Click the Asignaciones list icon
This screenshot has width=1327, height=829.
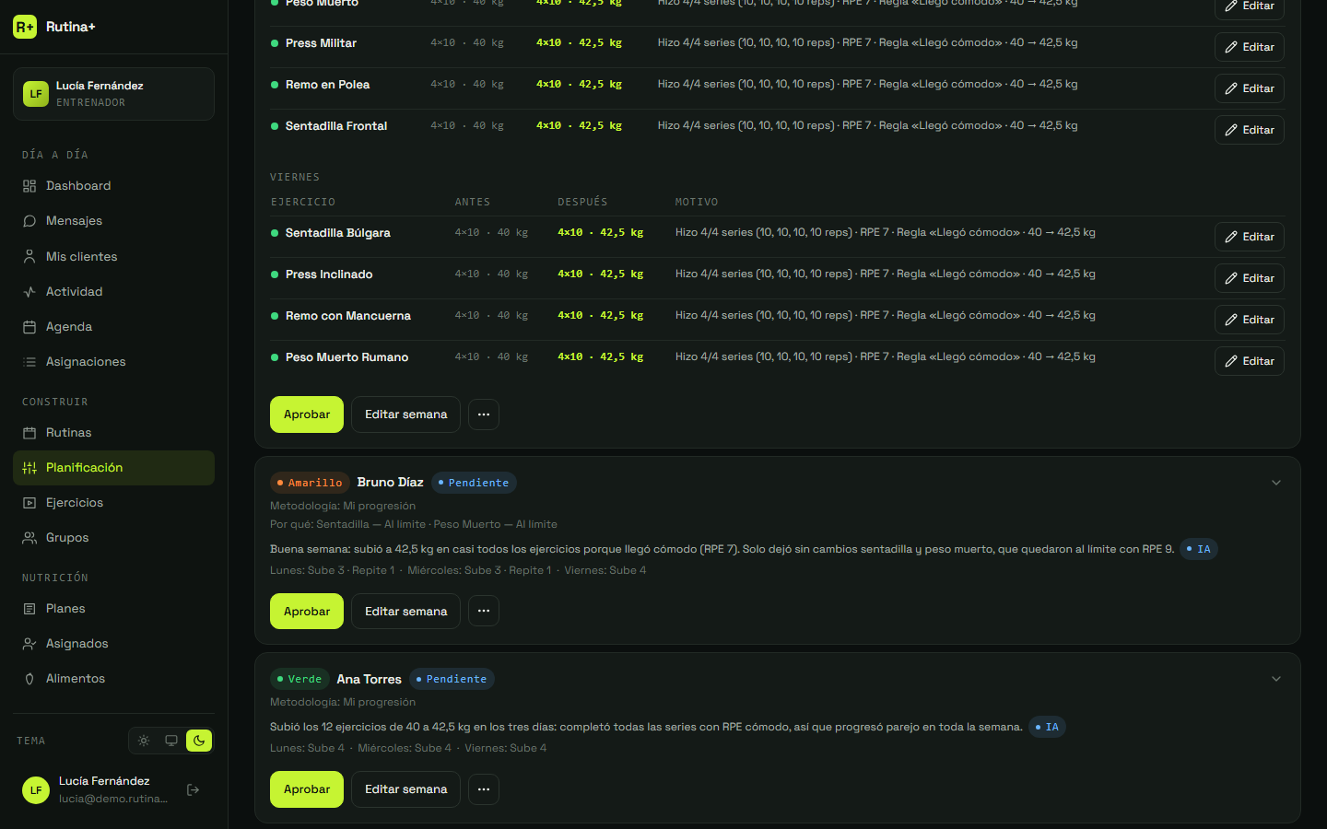click(29, 362)
